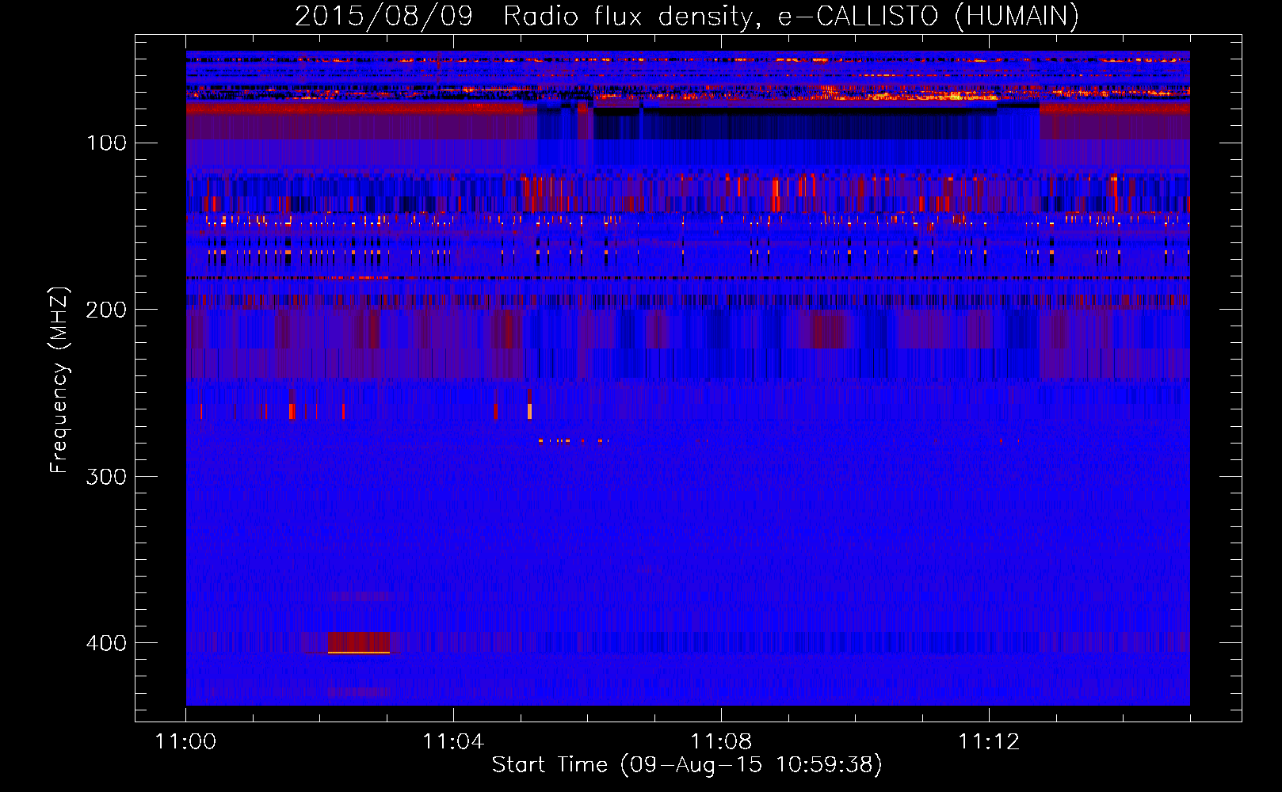This screenshot has height=792, width=1282.
Task: Click the 11:08 time tick label
Action: (721, 741)
